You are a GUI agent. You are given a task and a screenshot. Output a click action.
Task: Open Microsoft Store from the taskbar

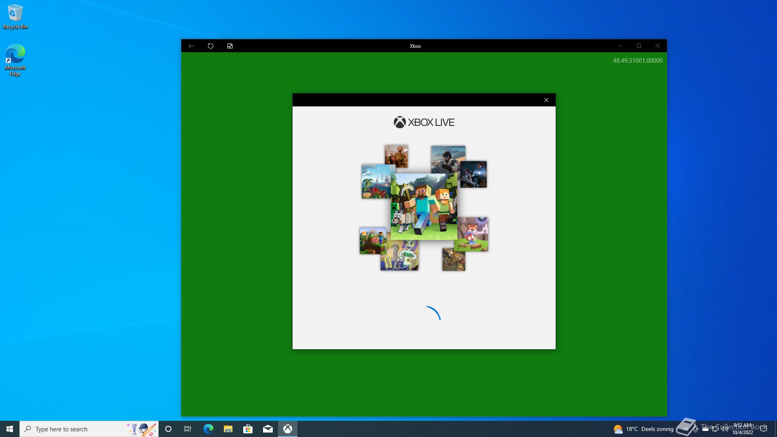point(248,429)
